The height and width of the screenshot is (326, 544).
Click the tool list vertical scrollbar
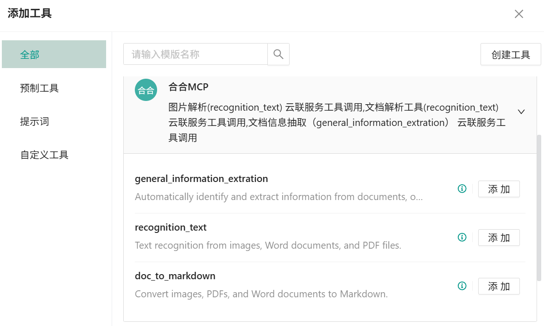pyautogui.click(x=538, y=207)
